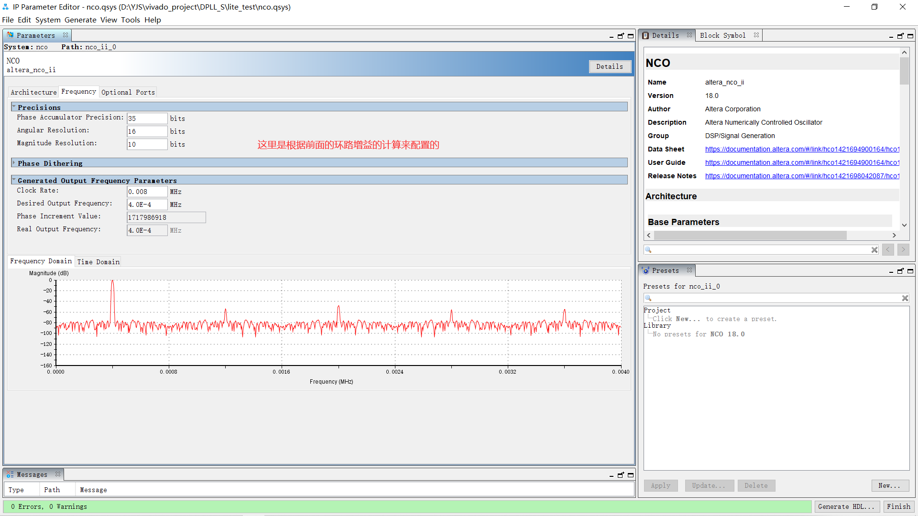Click the Details panel document icon

646,35
